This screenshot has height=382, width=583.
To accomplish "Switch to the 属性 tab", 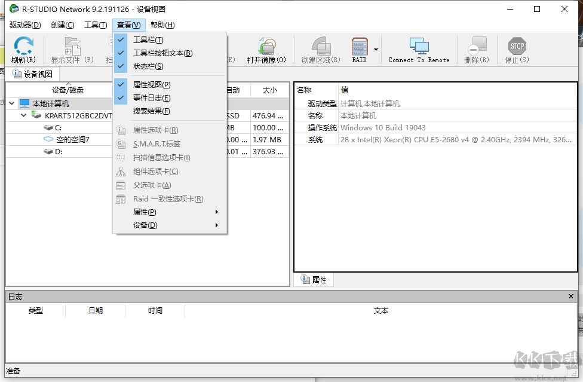I will (314, 279).
